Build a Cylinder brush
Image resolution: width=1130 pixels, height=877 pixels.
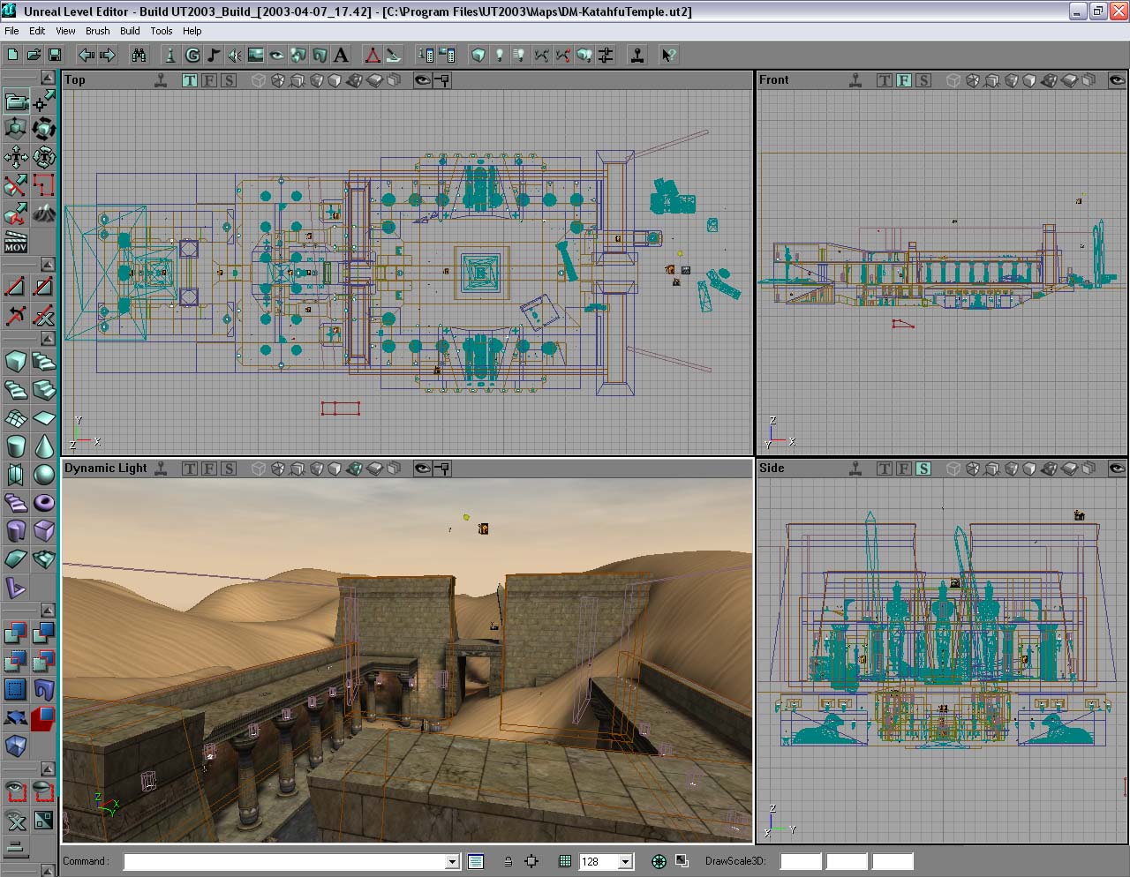[x=16, y=446]
